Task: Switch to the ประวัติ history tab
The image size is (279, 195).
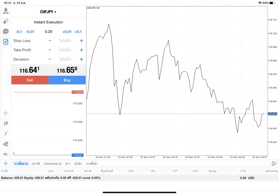Action: pos(35,163)
